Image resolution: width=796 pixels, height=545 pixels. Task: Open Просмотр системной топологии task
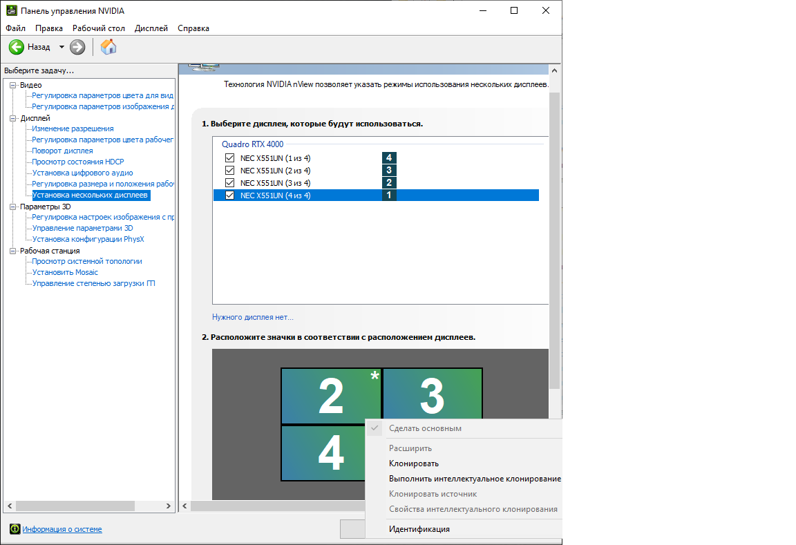87,261
